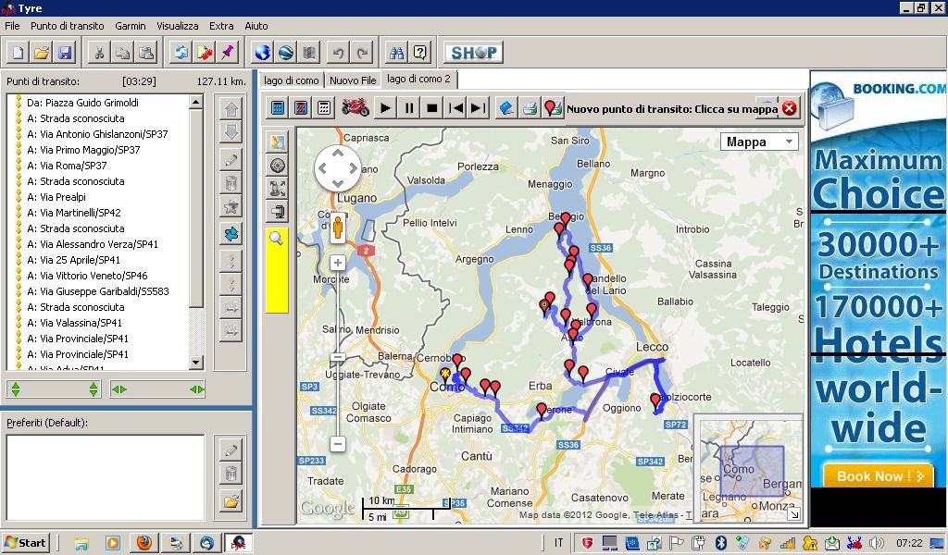Click the blue refresh arrows toolbar icon
The image size is (948, 555).
tap(181, 53)
